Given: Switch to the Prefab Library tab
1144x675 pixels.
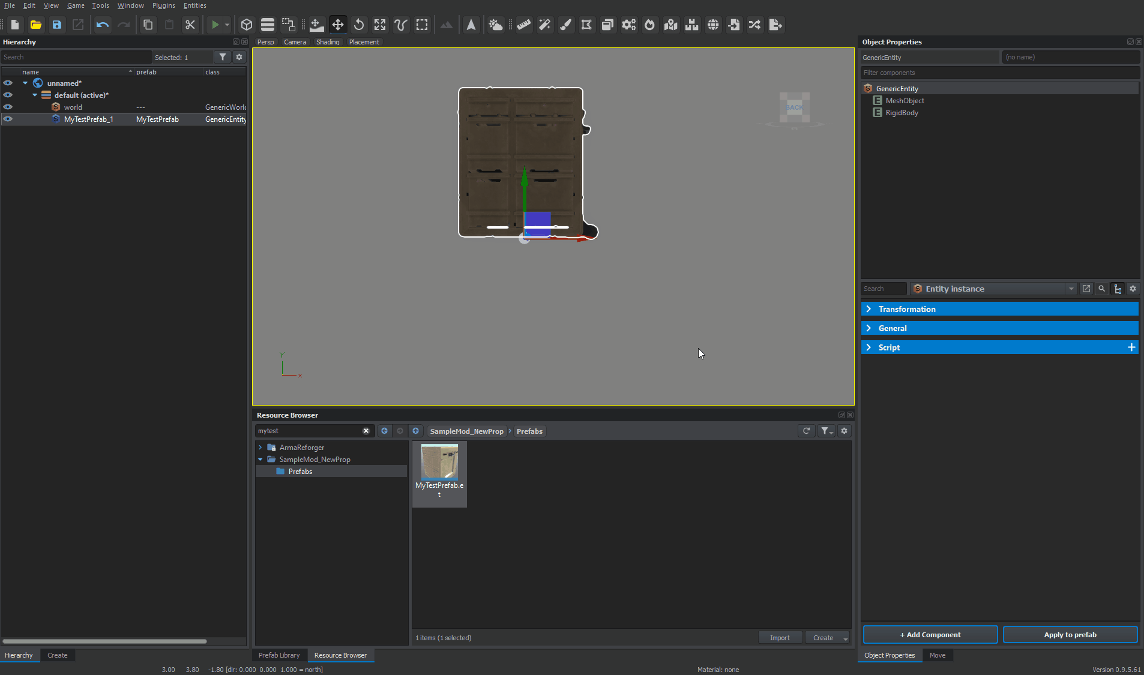Looking at the screenshot, I should (279, 655).
